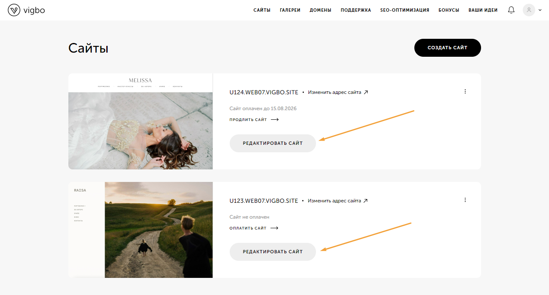This screenshot has width=549, height=295.
Task: Click Редактировать сайт for the Raisa site
Action: (273, 252)
